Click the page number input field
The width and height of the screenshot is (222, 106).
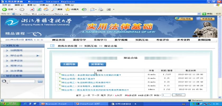166,95
